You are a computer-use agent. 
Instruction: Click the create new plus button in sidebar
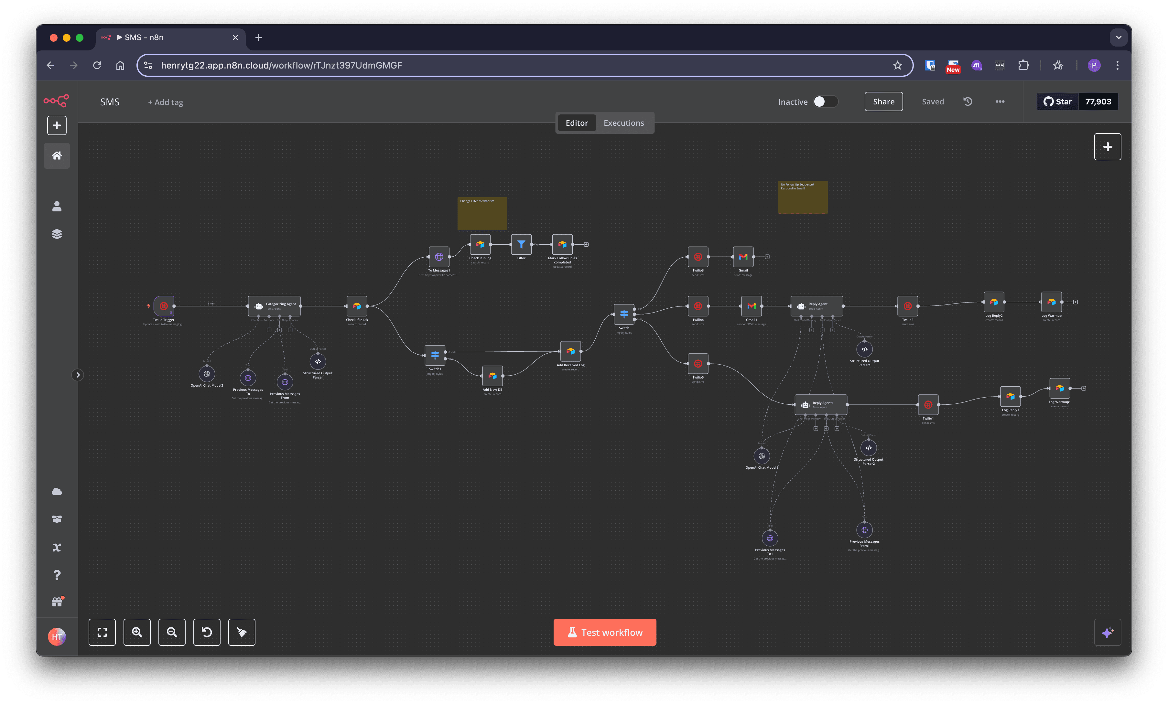pyautogui.click(x=57, y=125)
